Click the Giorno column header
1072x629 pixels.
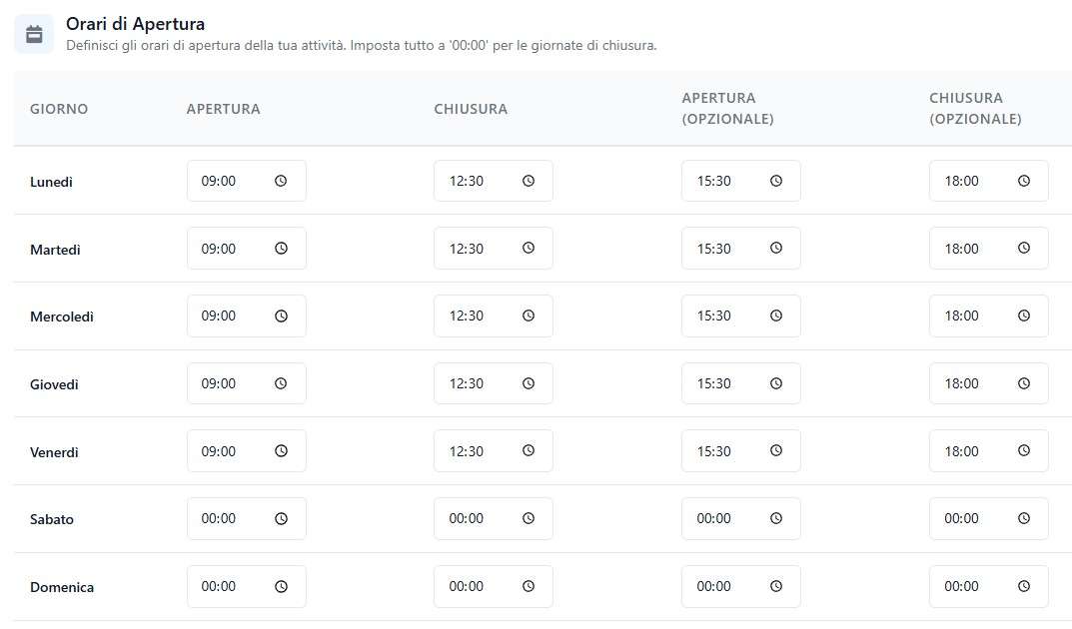pyautogui.click(x=59, y=109)
